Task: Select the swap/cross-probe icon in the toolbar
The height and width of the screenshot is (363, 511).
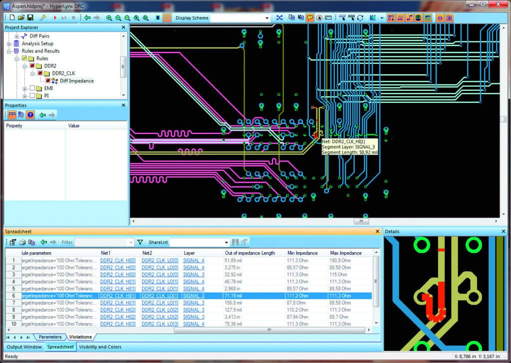Action: [279, 18]
